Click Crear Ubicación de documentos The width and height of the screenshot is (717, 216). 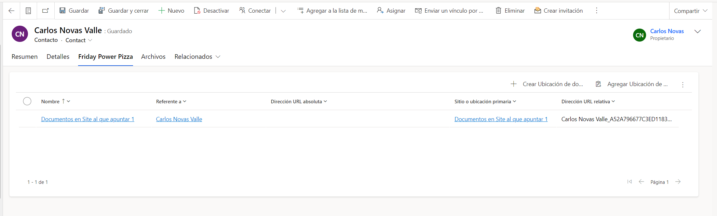coord(547,84)
